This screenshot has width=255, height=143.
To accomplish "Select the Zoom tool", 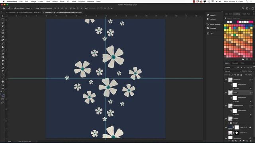I will click(x=3, y=85).
